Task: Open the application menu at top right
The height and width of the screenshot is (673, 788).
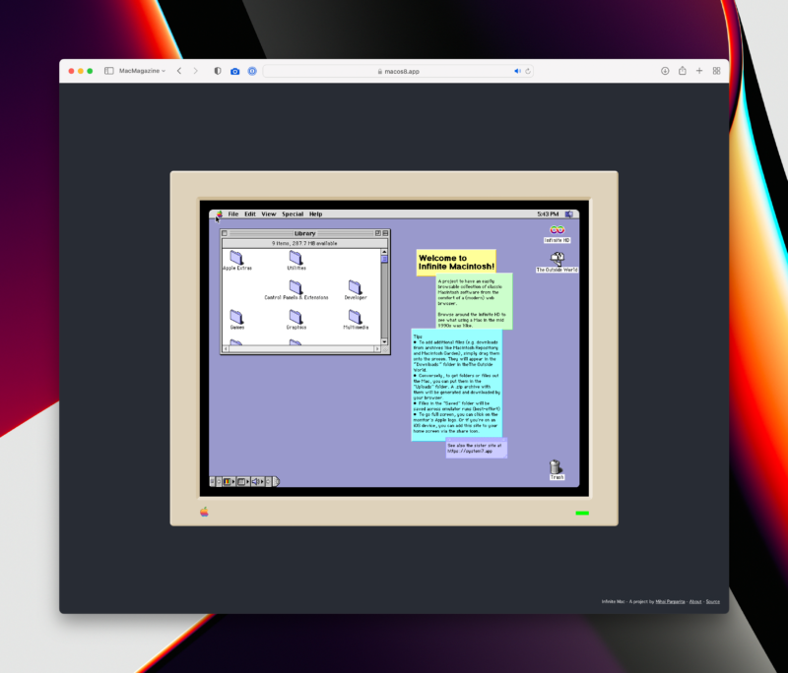Action: [568, 214]
